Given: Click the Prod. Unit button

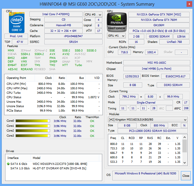Looking at the screenshot, I should (x=16, y=36).
